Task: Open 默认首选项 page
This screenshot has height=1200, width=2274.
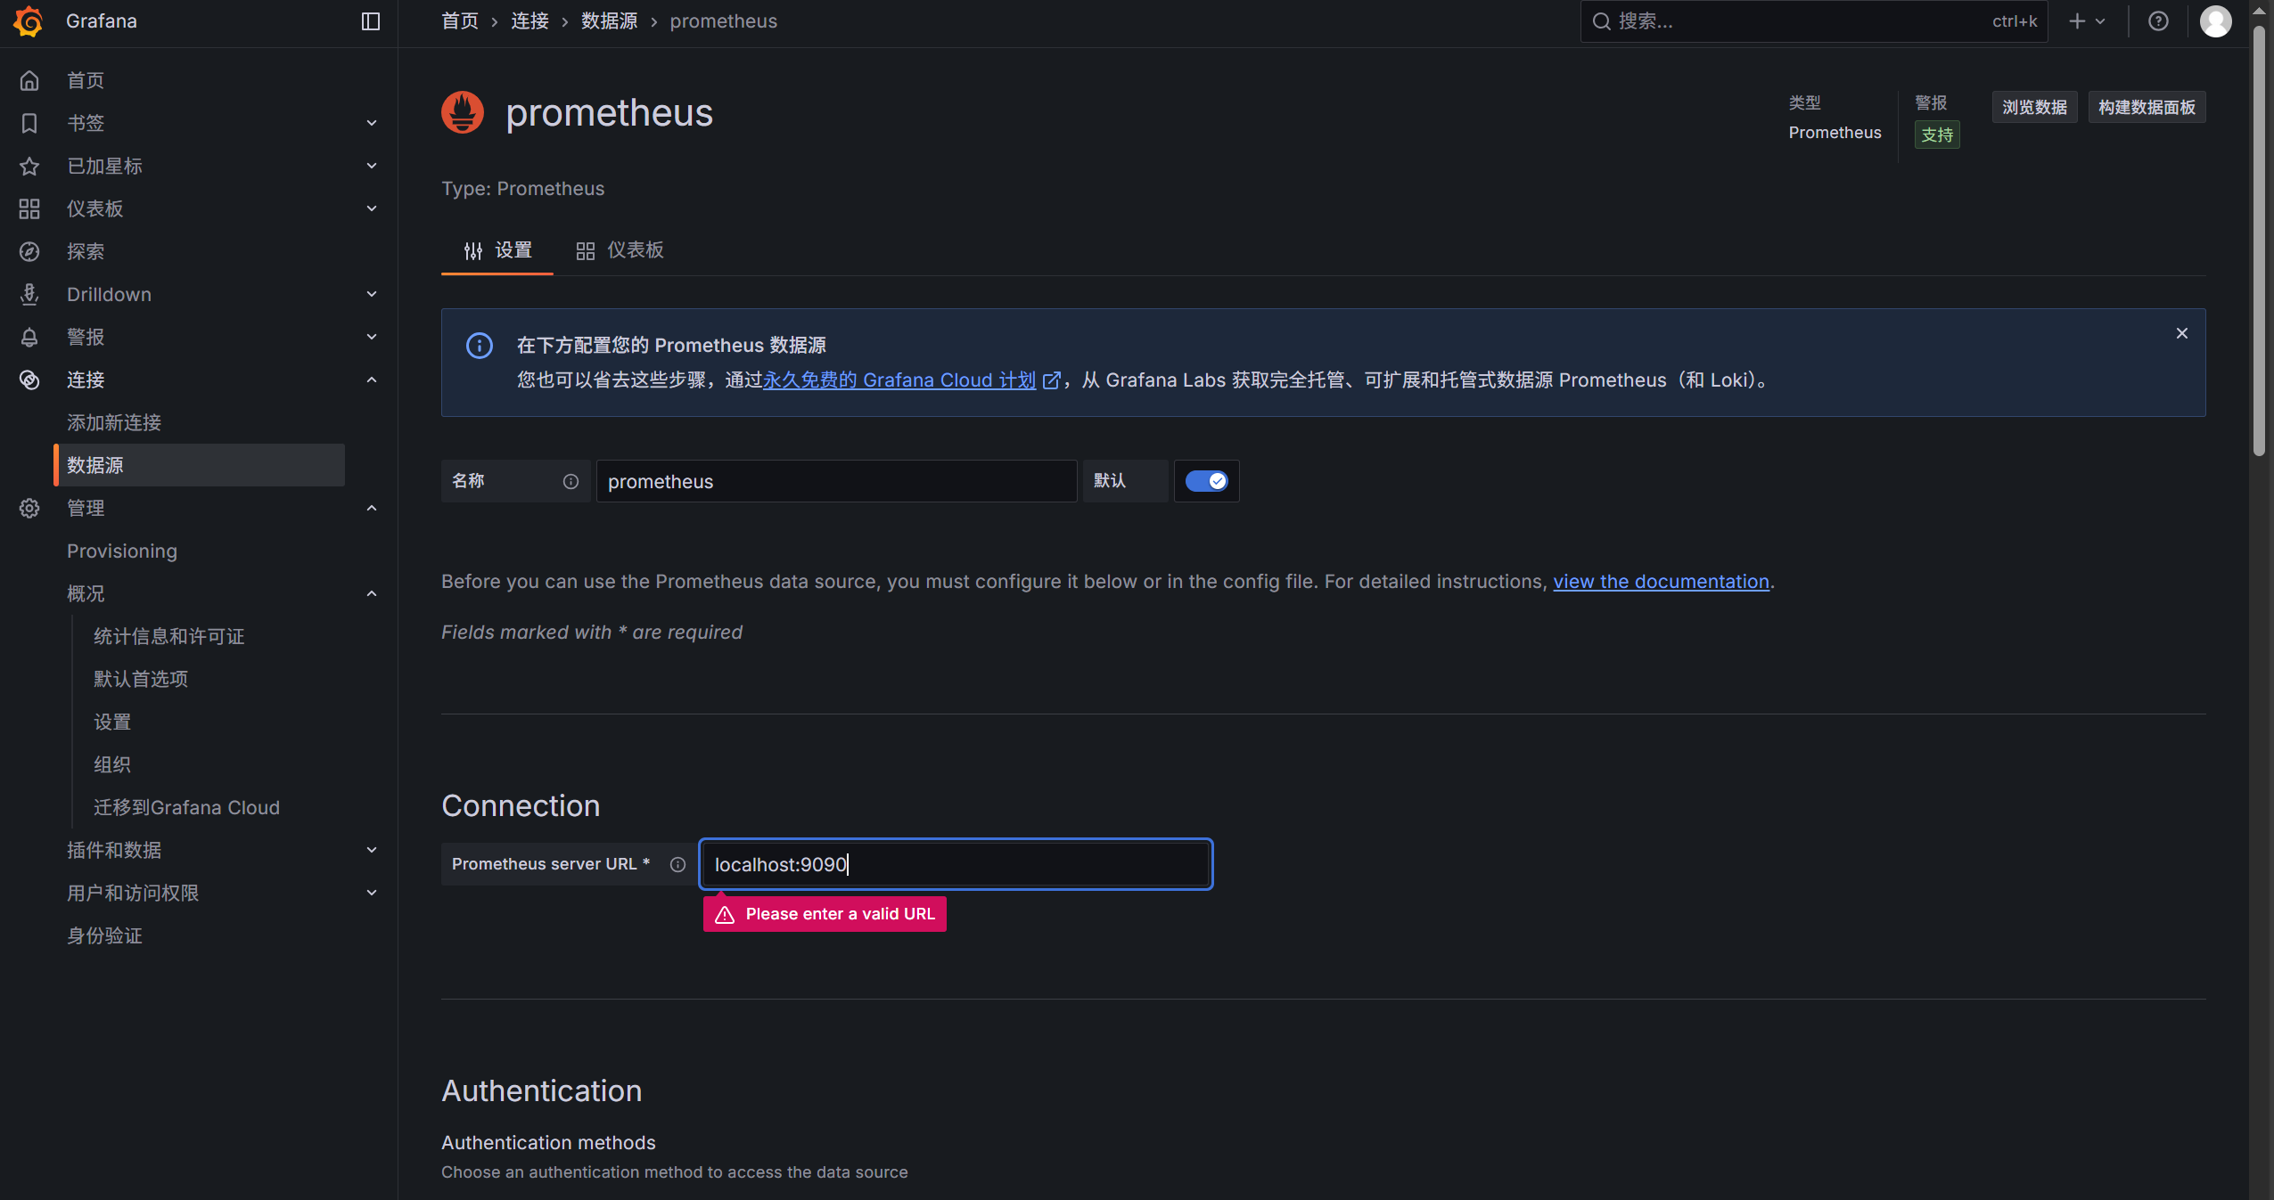Action: pos(141,679)
